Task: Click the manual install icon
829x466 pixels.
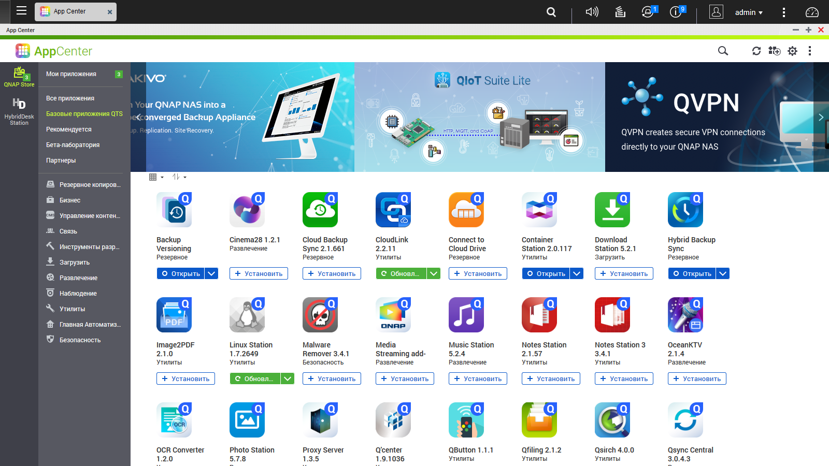Action: [774, 51]
